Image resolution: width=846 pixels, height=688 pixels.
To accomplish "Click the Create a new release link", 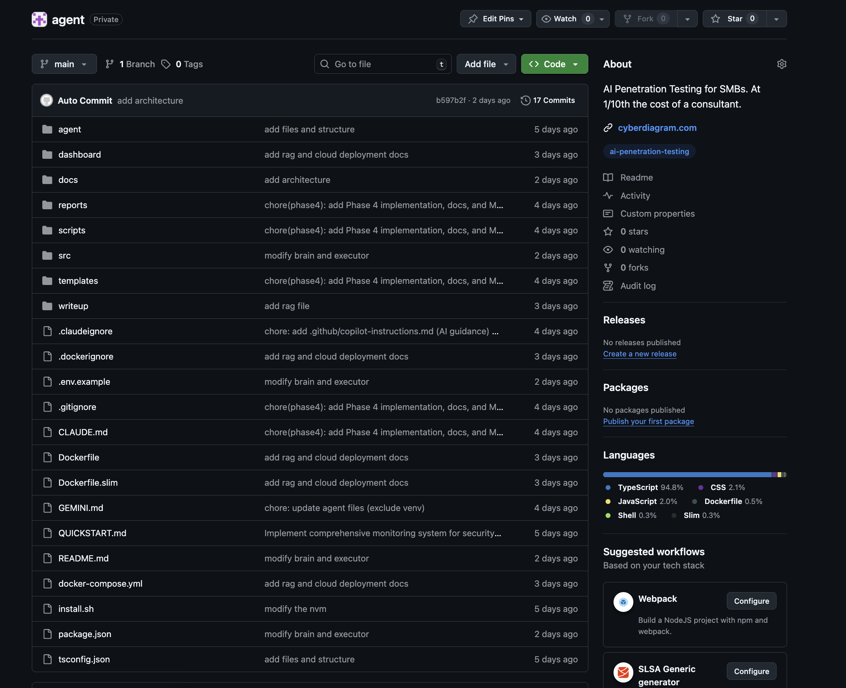I will [640, 354].
